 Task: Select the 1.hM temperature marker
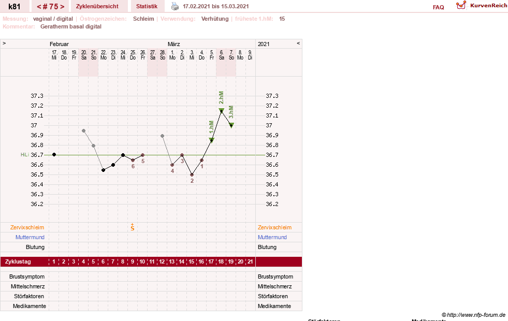(x=212, y=140)
